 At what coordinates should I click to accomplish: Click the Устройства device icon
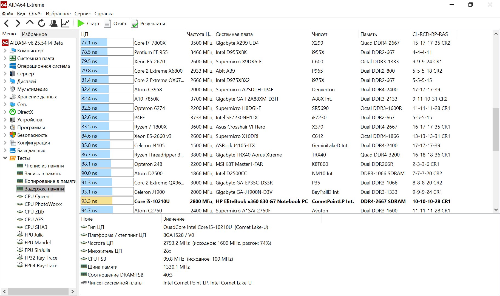point(13,120)
